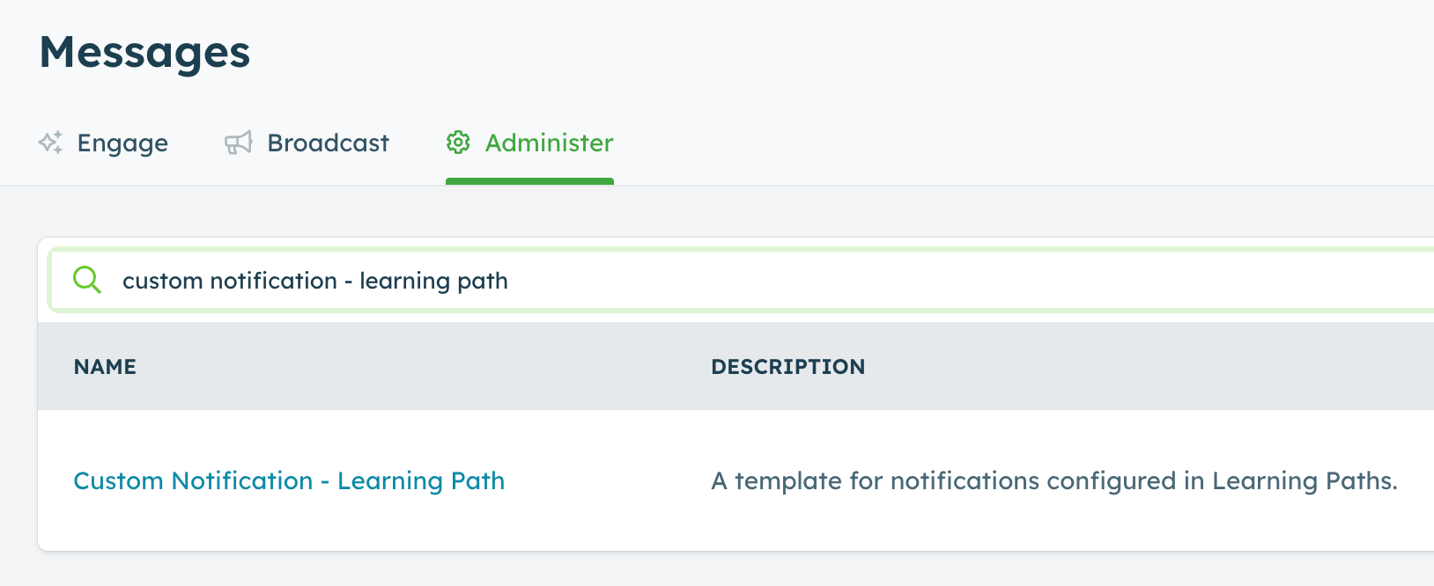Click the green Administer gear icon
This screenshot has height=586, width=1434.
point(458,143)
